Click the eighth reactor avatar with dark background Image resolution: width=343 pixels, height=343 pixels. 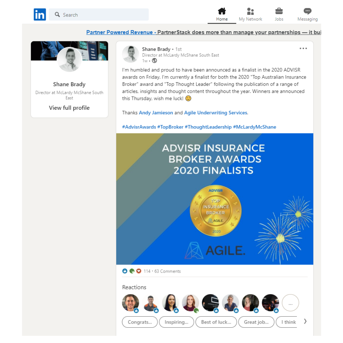[x=270, y=303]
